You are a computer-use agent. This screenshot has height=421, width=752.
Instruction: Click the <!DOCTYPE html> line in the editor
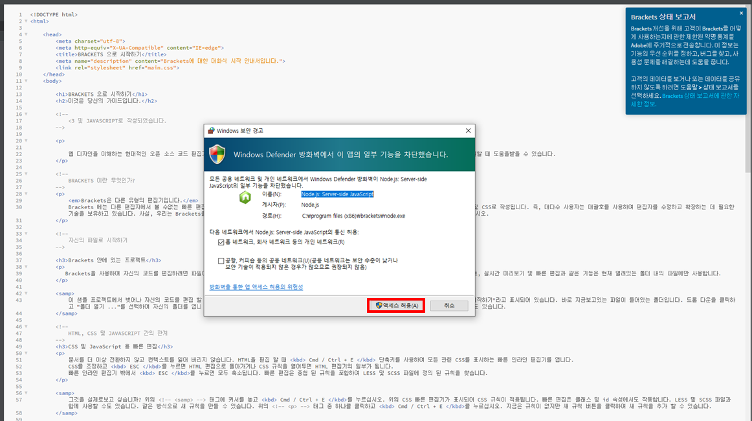(54, 14)
